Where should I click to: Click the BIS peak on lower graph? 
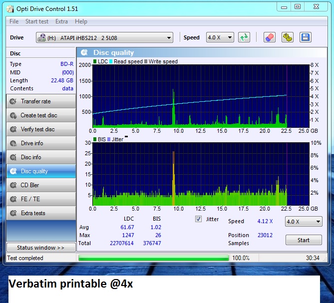click(173, 178)
